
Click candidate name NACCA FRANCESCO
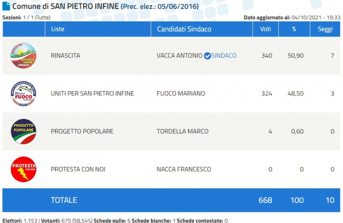pyautogui.click(x=184, y=169)
